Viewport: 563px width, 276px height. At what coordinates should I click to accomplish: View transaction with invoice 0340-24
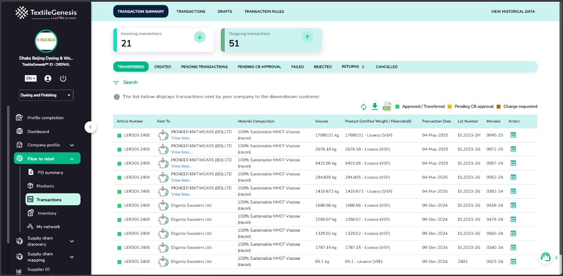pos(513,248)
